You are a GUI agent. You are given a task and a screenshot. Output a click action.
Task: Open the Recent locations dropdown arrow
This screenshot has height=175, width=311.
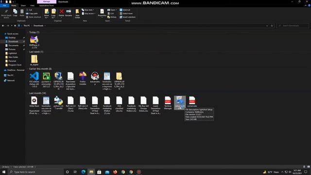pos(12,26)
